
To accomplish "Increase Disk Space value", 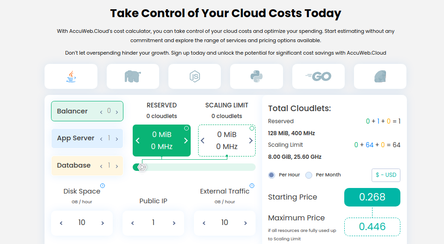I will pos(103,223).
